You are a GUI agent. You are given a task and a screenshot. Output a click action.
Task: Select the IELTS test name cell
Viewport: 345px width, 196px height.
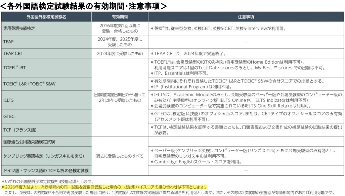click(x=8, y=99)
